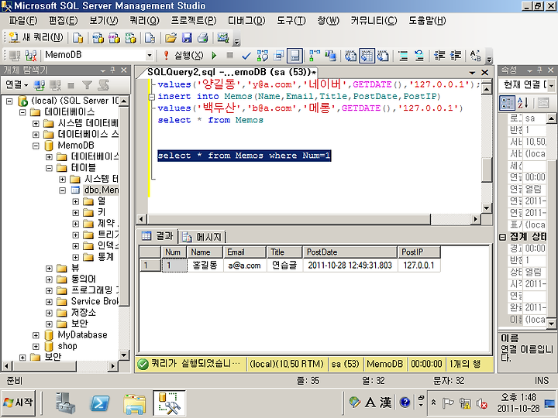The image size is (558, 418).
Task: Open the File (파일) menu
Action: (23, 21)
